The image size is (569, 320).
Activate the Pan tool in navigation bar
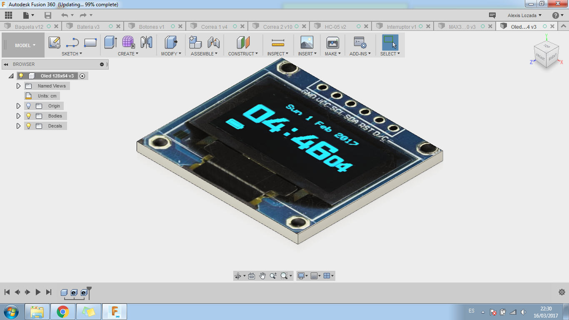[262, 275]
